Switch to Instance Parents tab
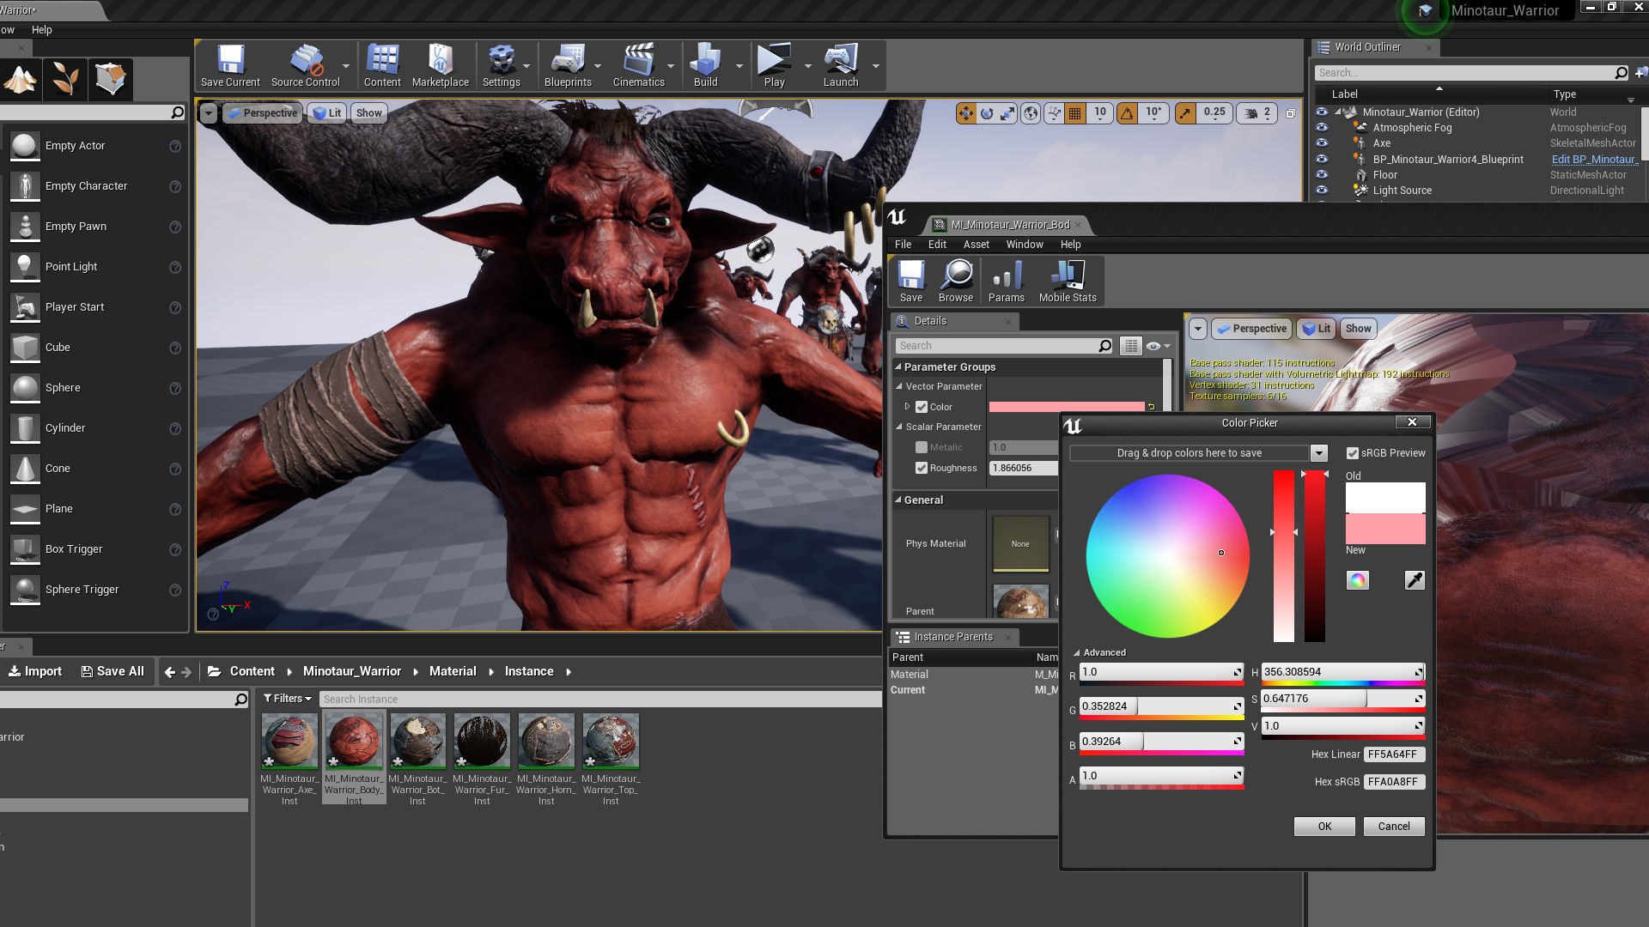Viewport: 1649px width, 927px height. coord(952,637)
